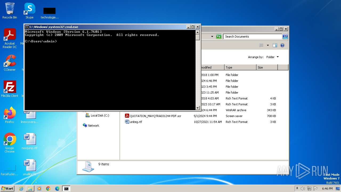Select Local Disk (C:) in navigation pane
Screen dimensions: 341x192
click(x=97, y=115)
